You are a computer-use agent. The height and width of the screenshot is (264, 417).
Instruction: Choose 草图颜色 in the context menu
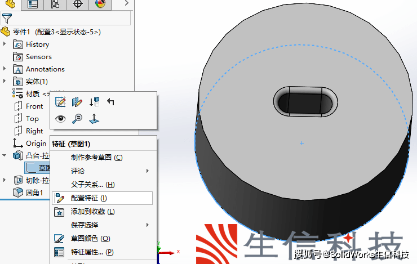[90, 239]
